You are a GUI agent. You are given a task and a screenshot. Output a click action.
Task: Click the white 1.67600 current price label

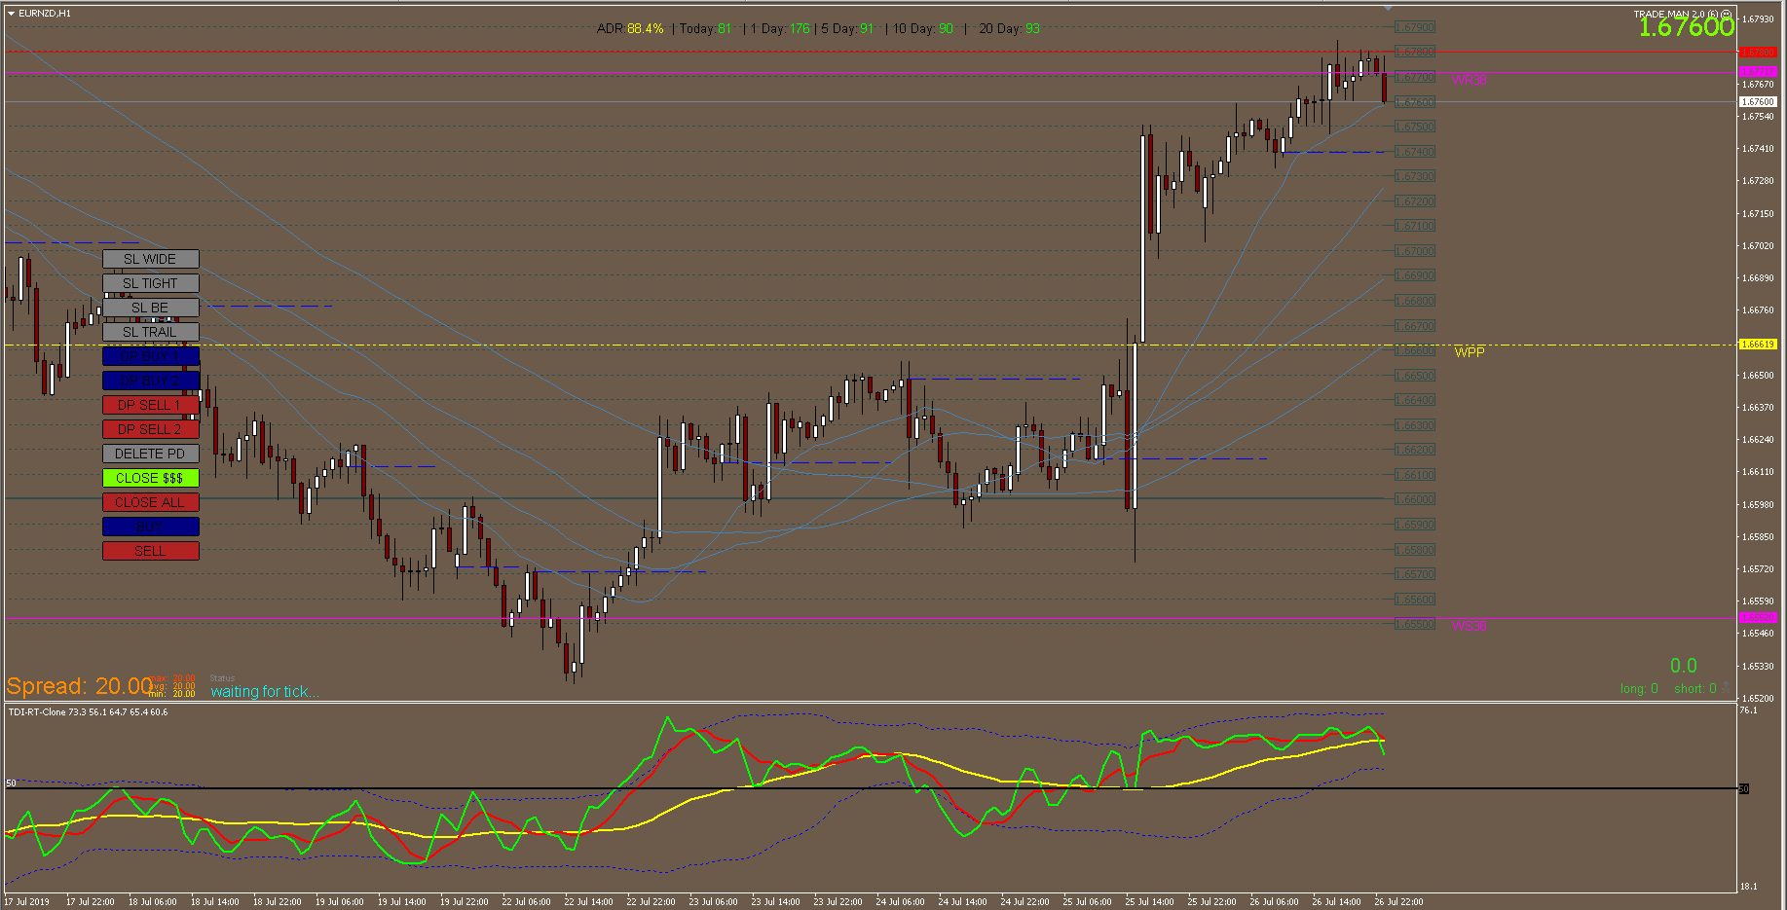1758,101
